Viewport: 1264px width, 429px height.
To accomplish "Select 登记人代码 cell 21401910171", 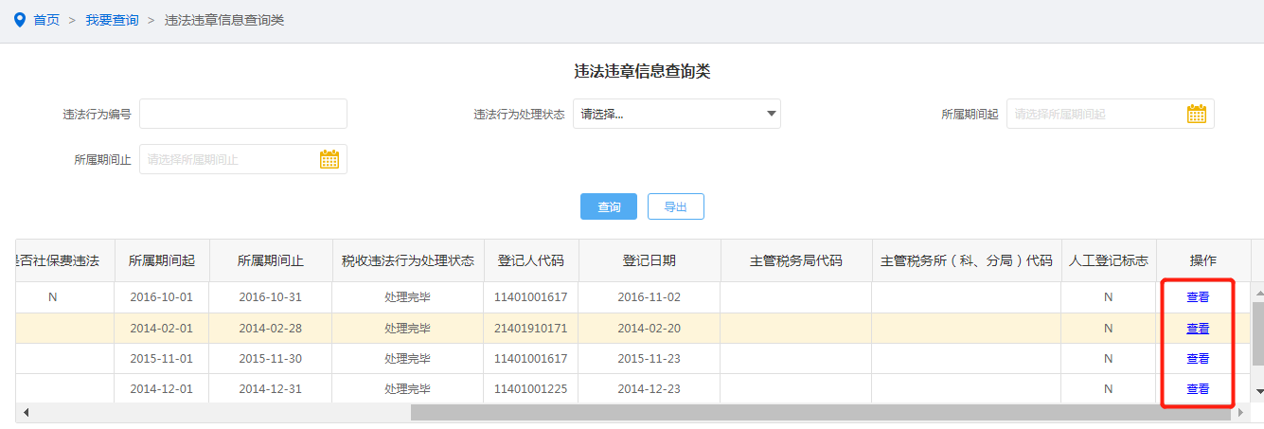I will coord(531,329).
